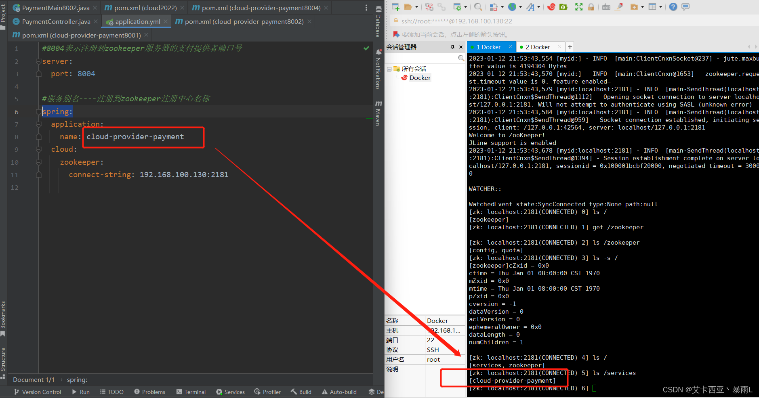
Task: Expand the color scheme dropdown arrow
Action: tap(502, 7)
